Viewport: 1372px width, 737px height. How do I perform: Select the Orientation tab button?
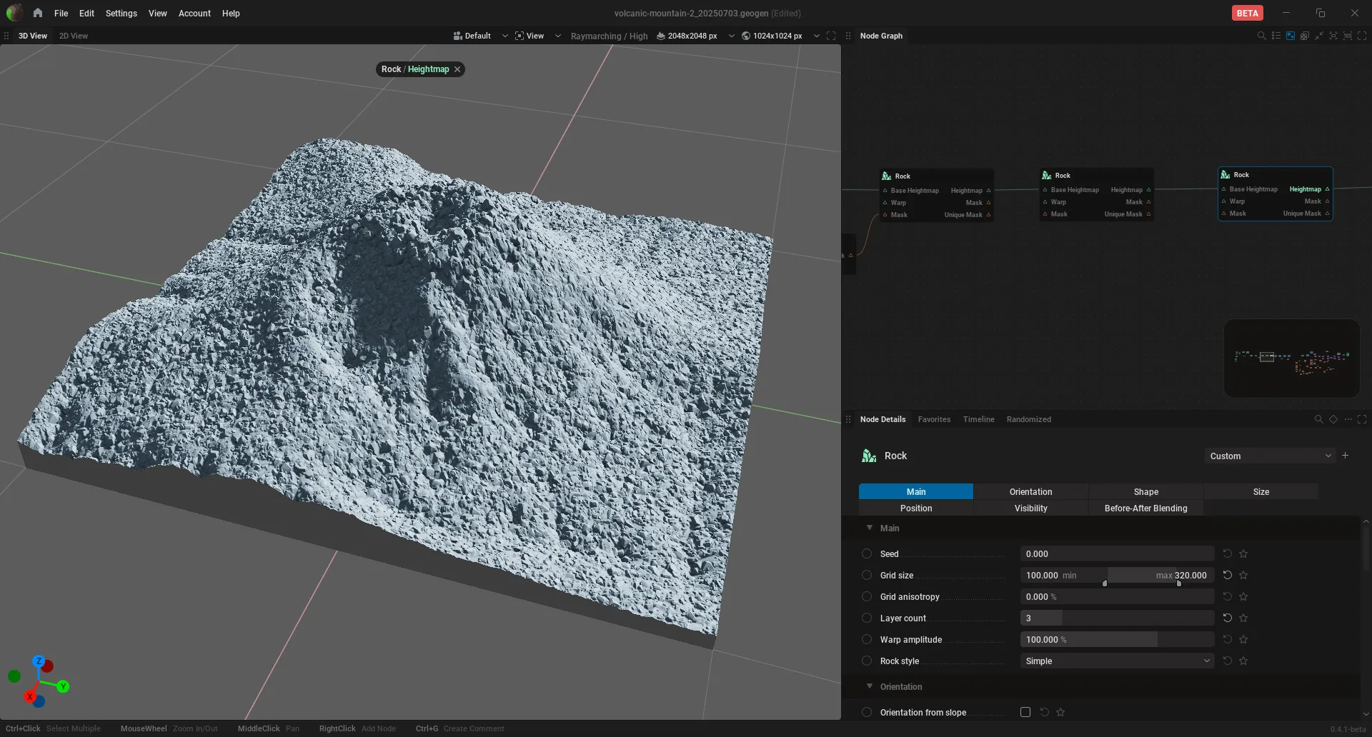(1030, 491)
